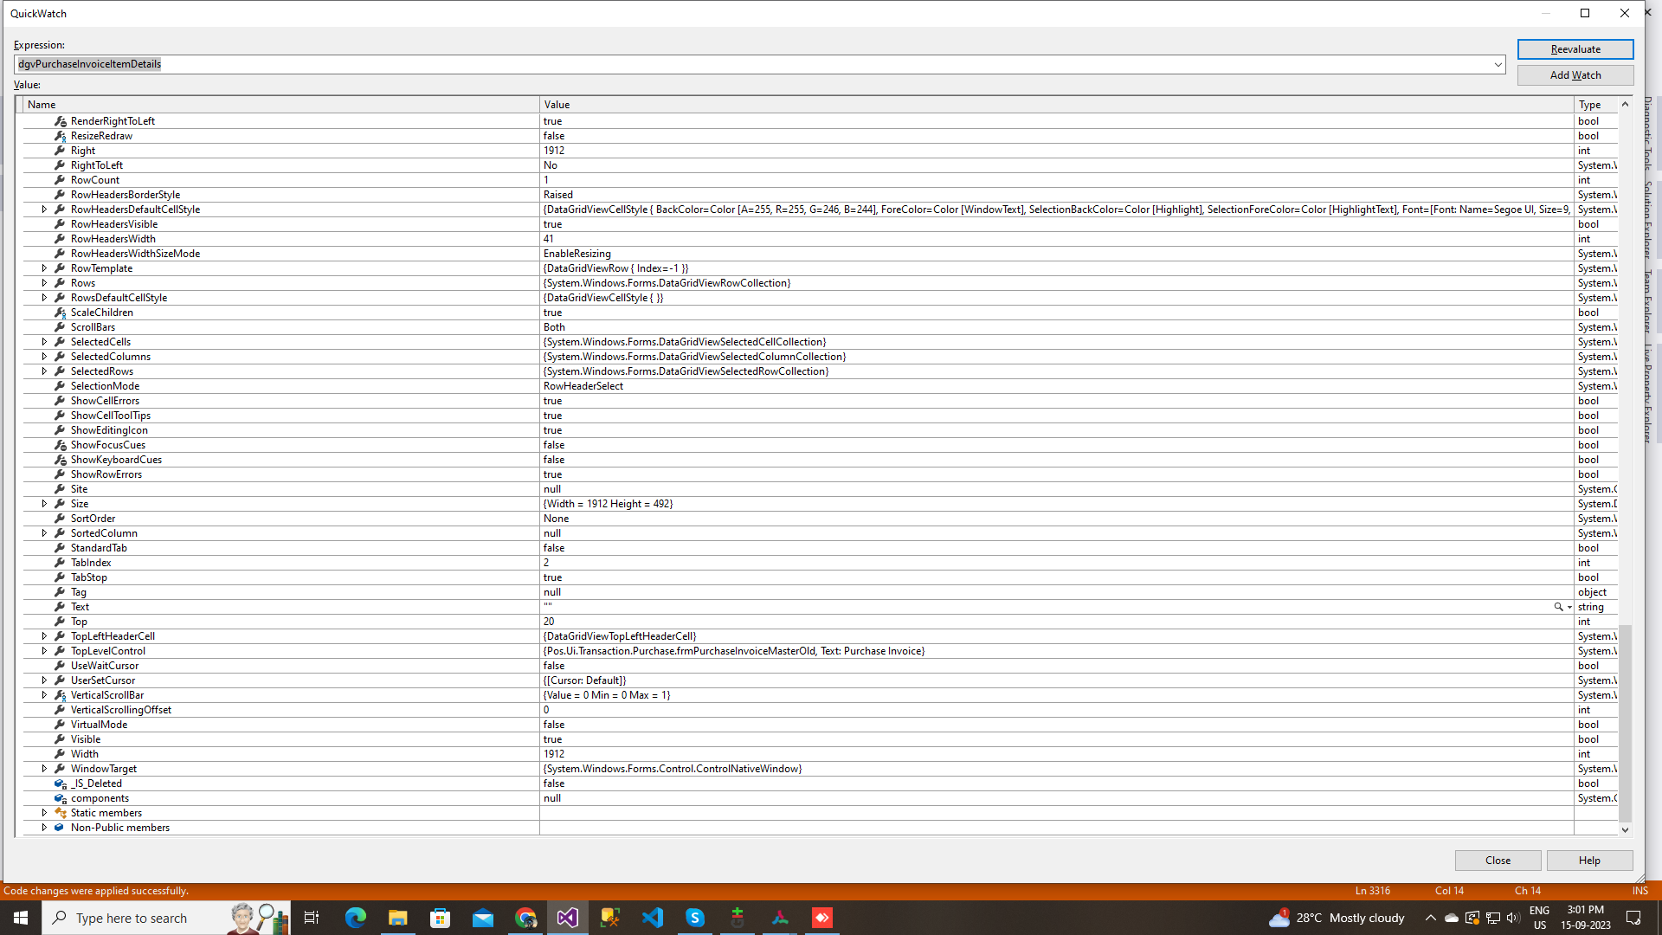Image resolution: width=1662 pixels, height=935 pixels.
Task: Click the vertical scrollbar up arrow
Action: [x=1625, y=104]
